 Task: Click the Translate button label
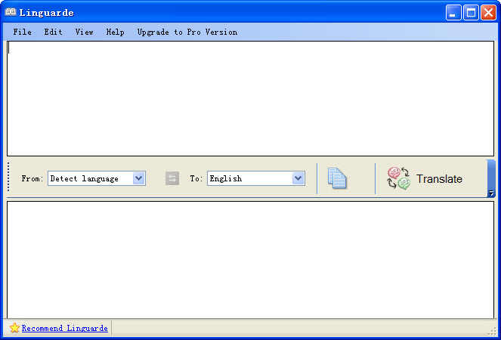439,178
